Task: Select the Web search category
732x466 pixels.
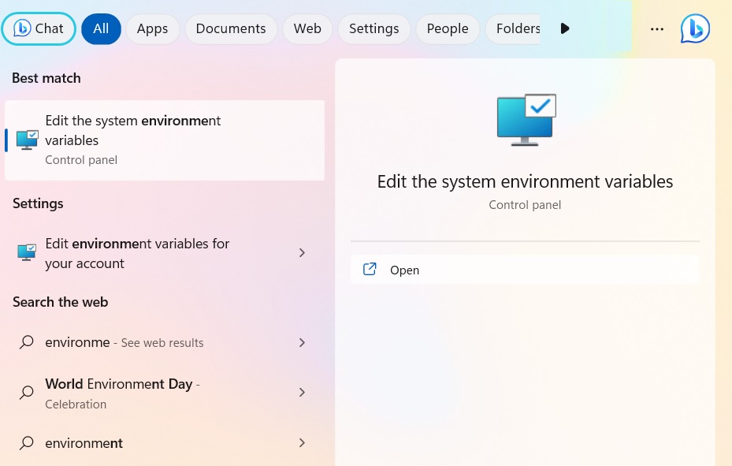Action: (x=307, y=28)
